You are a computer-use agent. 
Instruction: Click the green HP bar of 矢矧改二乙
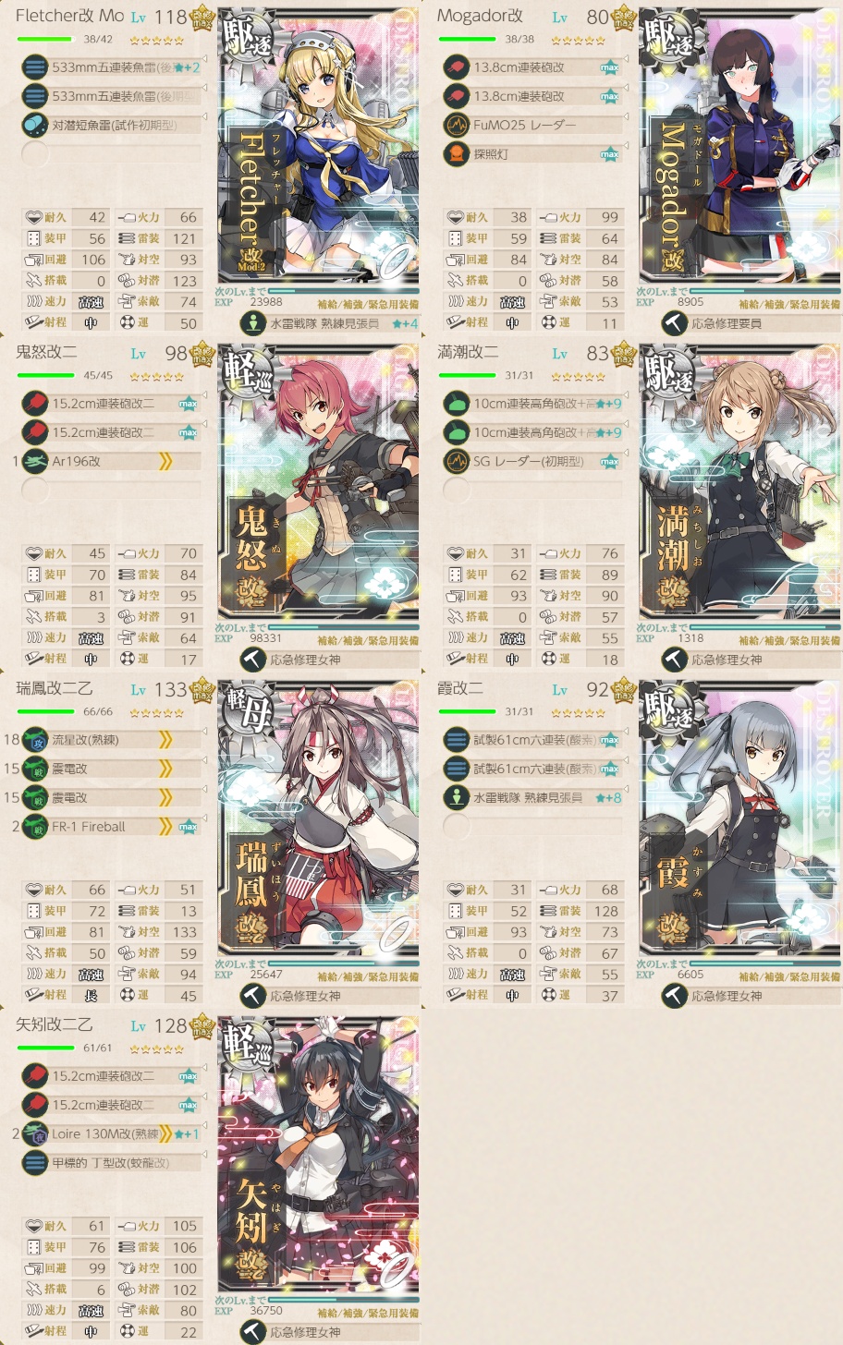45,1048
